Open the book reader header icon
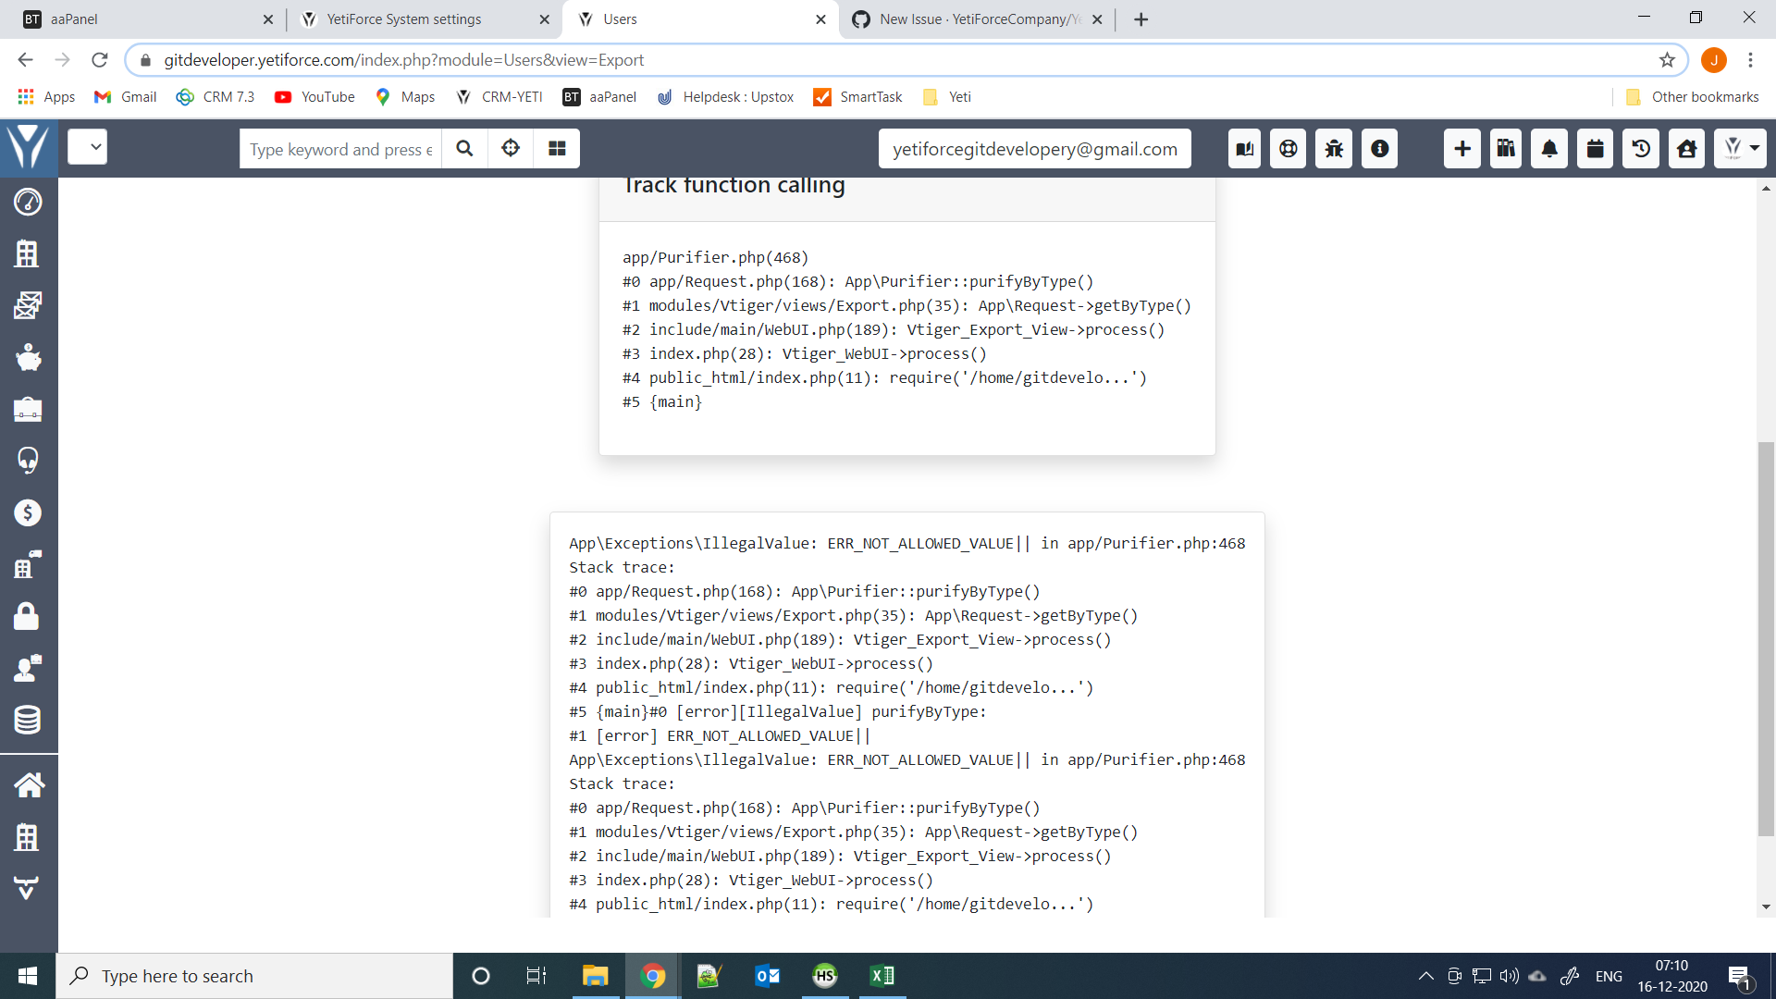This screenshot has height=999, width=1776. [1245, 149]
